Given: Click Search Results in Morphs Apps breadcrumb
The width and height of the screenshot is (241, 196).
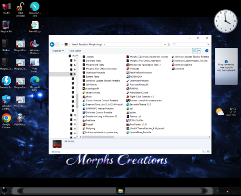Looking at the screenshot, I should tap(87, 44).
